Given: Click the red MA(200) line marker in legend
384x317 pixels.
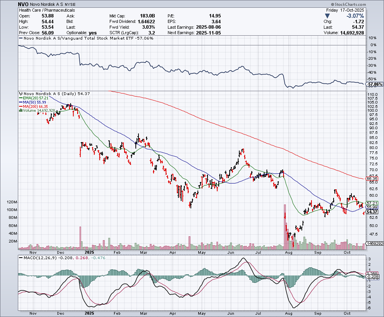Looking at the screenshot, I should point(20,107).
